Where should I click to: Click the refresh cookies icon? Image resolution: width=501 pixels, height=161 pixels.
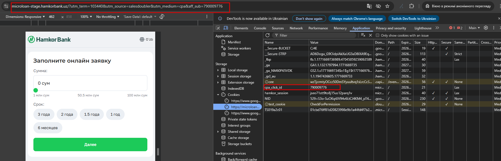pos(267,35)
